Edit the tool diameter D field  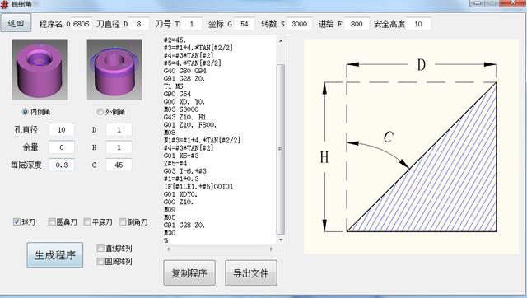[138, 24]
